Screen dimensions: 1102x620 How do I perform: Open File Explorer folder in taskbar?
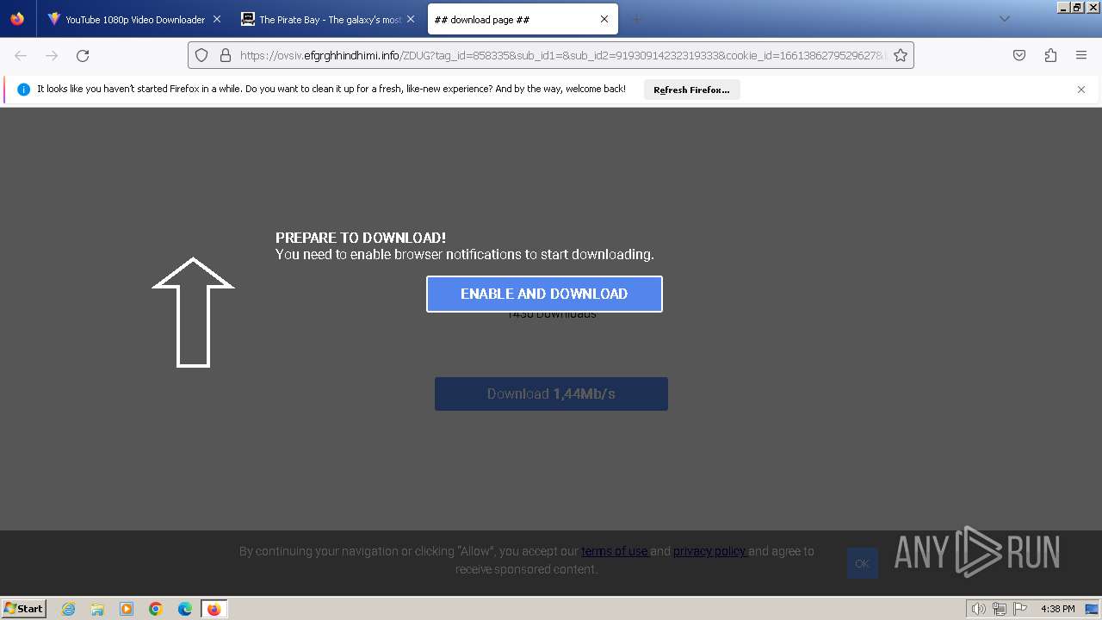pyautogui.click(x=97, y=609)
